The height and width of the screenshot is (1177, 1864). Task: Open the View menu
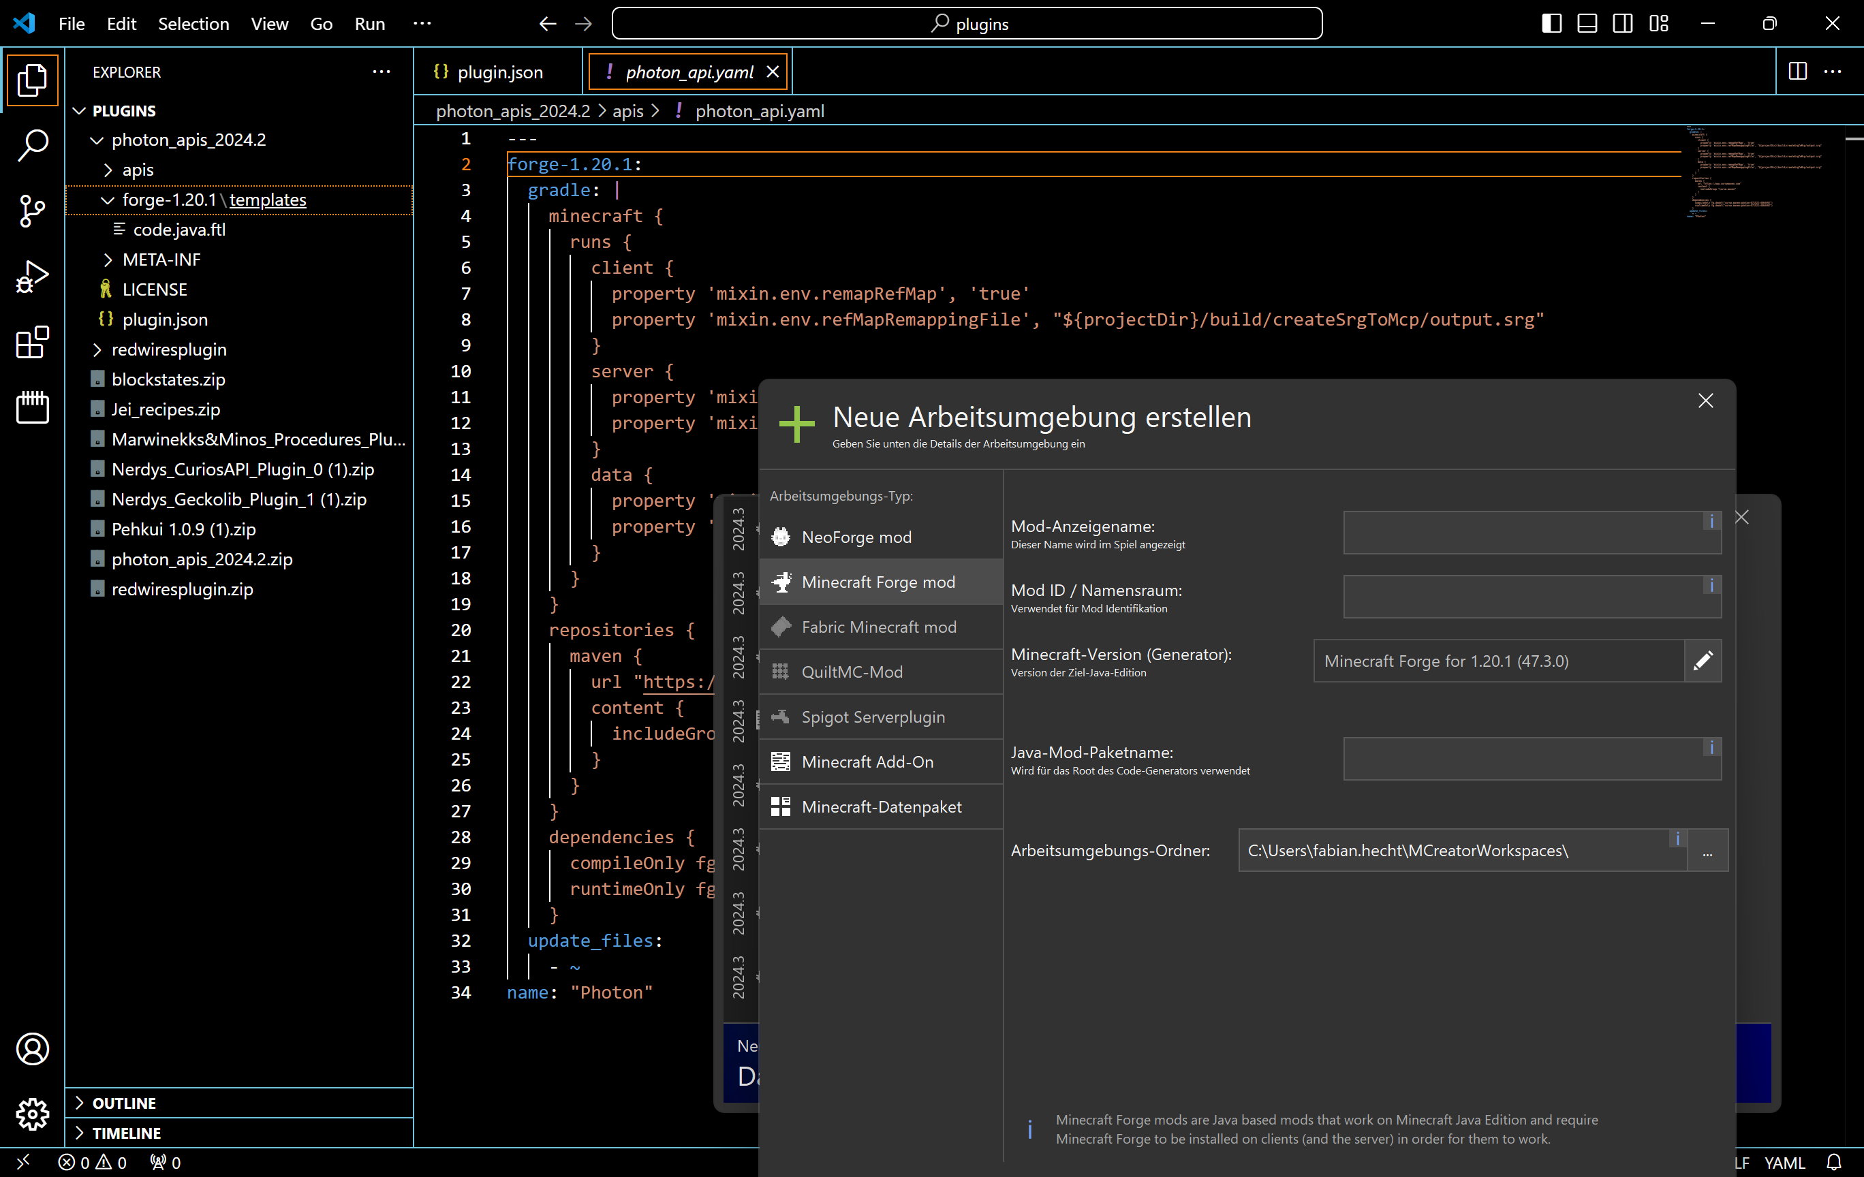click(x=269, y=24)
